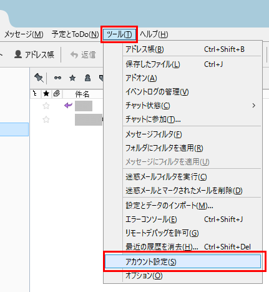Open the 予定とToDo(N) menu
The width and height of the screenshot is (269, 292).
coord(76,34)
